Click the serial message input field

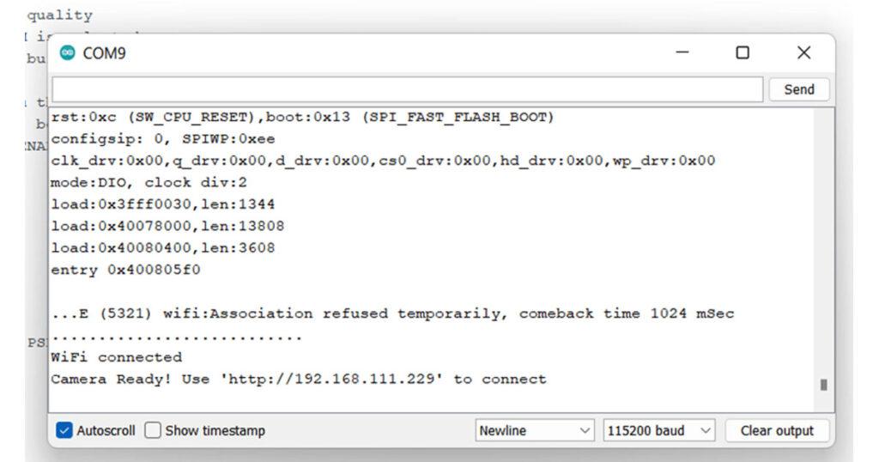(x=407, y=89)
